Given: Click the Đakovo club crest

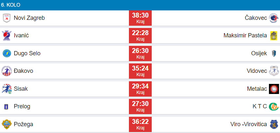Looking at the screenshot, I should point(7,71).
